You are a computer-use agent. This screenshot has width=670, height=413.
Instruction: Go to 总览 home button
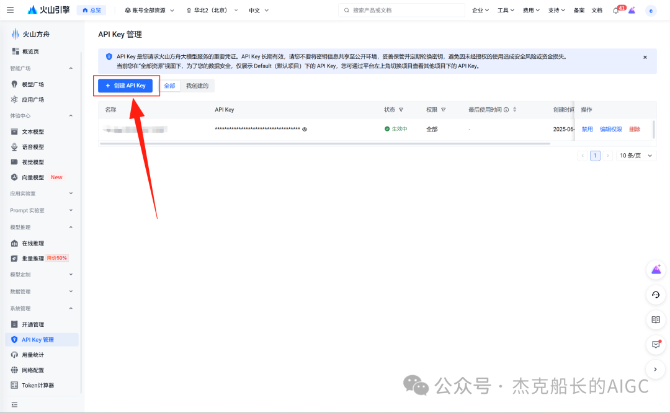92,11
